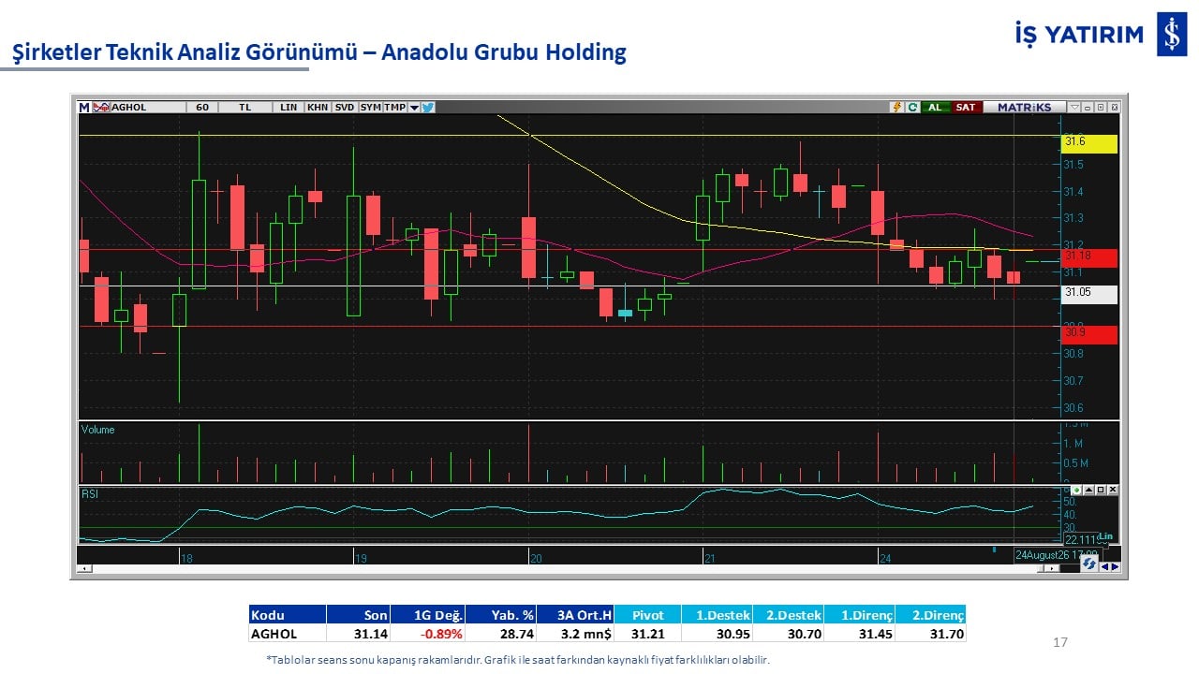
Task: Change the 60 minute period setting
Action: pyautogui.click(x=202, y=107)
